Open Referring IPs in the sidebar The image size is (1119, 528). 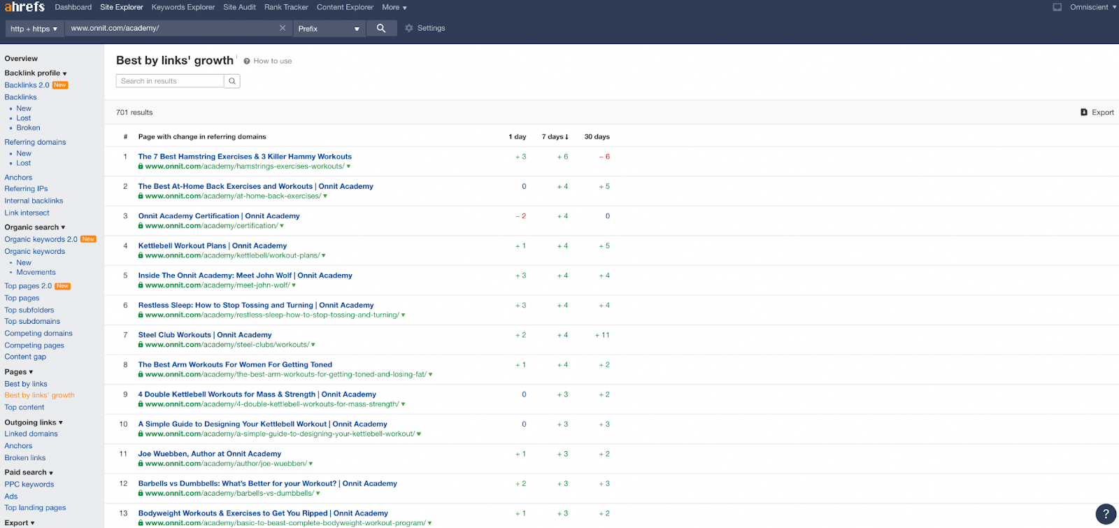pos(26,189)
